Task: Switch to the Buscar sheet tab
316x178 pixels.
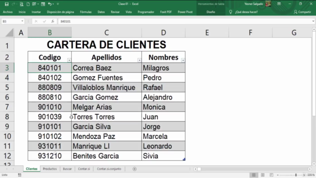Action: click(67, 169)
